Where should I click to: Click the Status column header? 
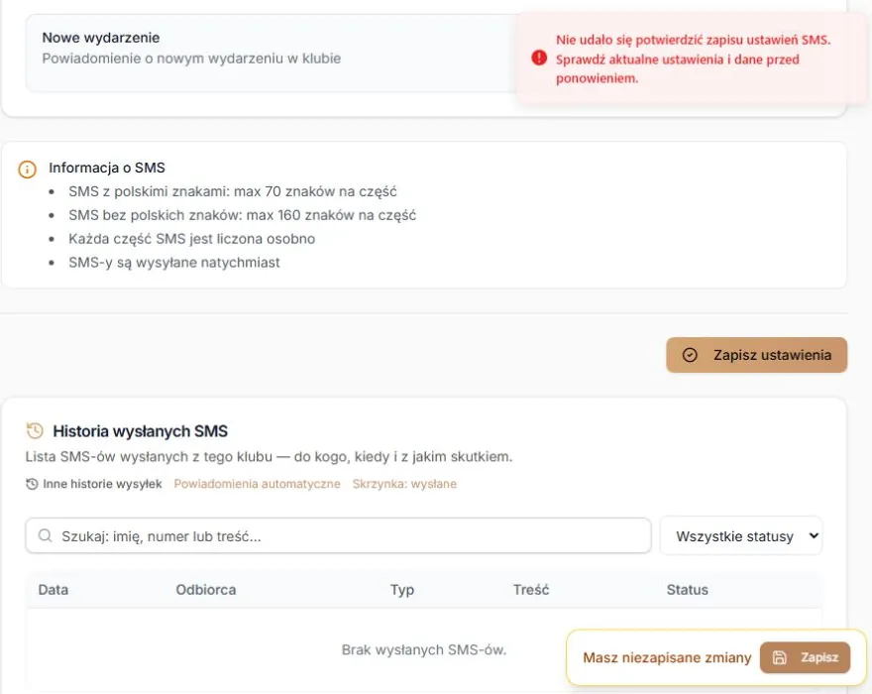point(688,589)
